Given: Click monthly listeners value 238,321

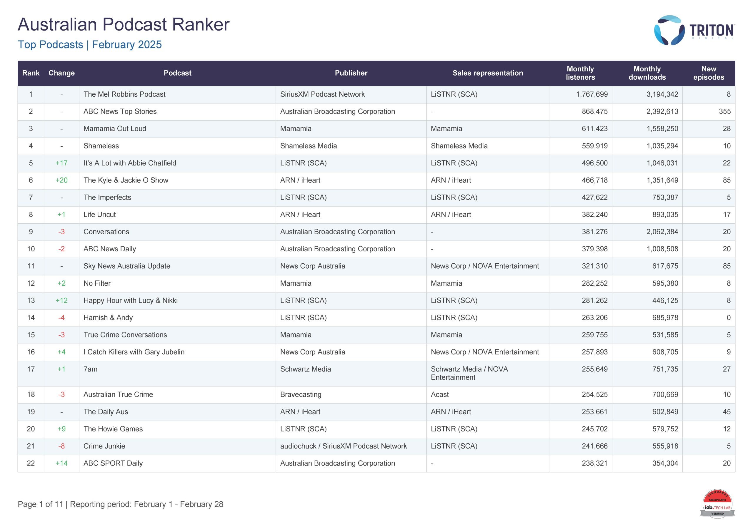Looking at the screenshot, I should click(x=594, y=463).
